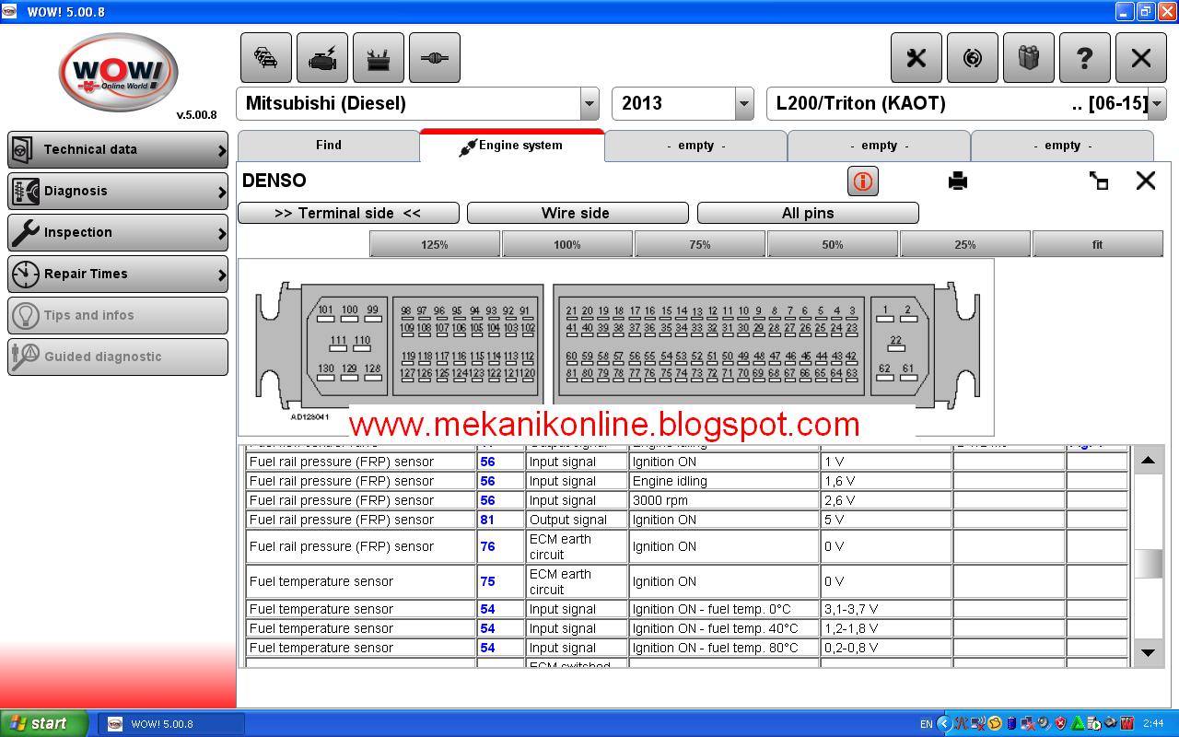This screenshot has height=737, width=1179.
Task: Set diagram zoom to 25%
Action: click(x=965, y=244)
